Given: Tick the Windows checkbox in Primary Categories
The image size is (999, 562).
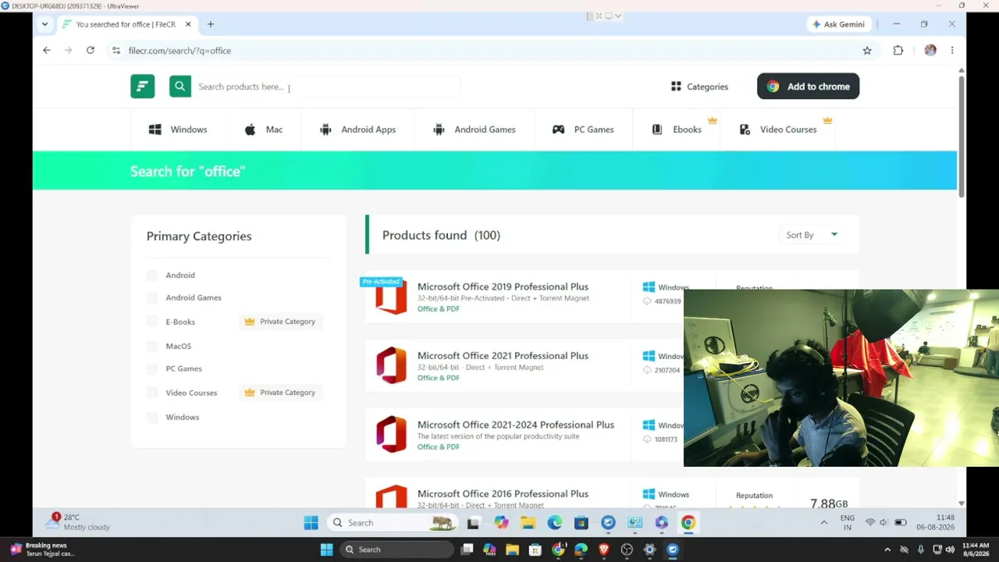Looking at the screenshot, I should [152, 418].
